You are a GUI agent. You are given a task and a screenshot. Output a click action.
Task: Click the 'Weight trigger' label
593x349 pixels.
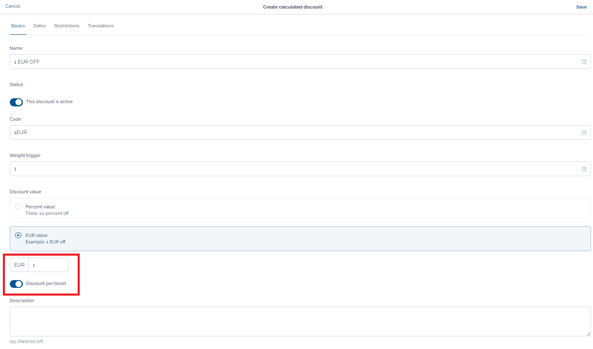25,155
